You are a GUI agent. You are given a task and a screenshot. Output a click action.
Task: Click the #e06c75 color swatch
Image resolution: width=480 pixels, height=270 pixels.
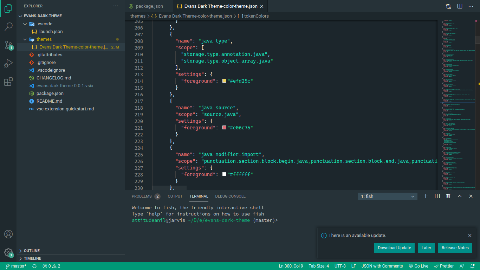225,128
